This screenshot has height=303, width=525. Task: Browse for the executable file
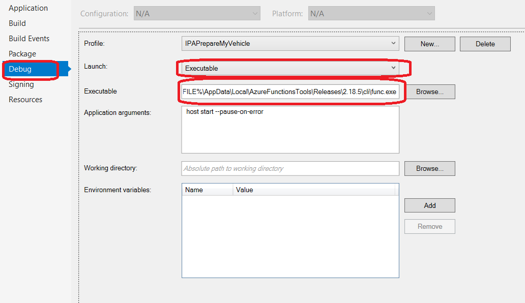coord(429,92)
